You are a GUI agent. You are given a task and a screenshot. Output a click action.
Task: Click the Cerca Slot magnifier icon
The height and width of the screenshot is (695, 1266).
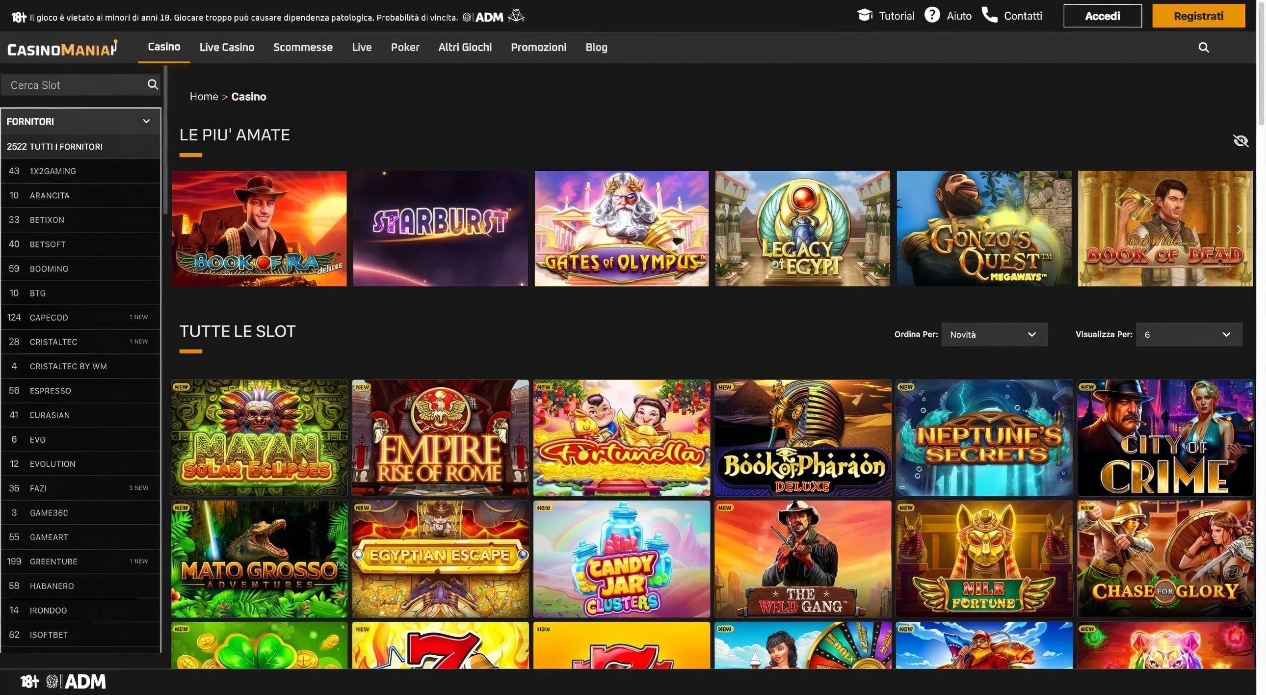pyautogui.click(x=153, y=84)
